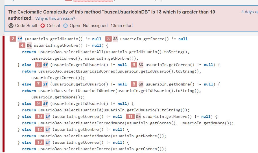Click the issue message about Cyclomatic Complexity
The height and width of the screenshot is (153, 258).
pos(111,15)
